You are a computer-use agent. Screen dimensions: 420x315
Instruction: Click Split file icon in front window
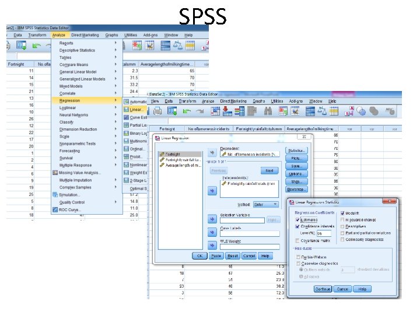click(x=310, y=111)
